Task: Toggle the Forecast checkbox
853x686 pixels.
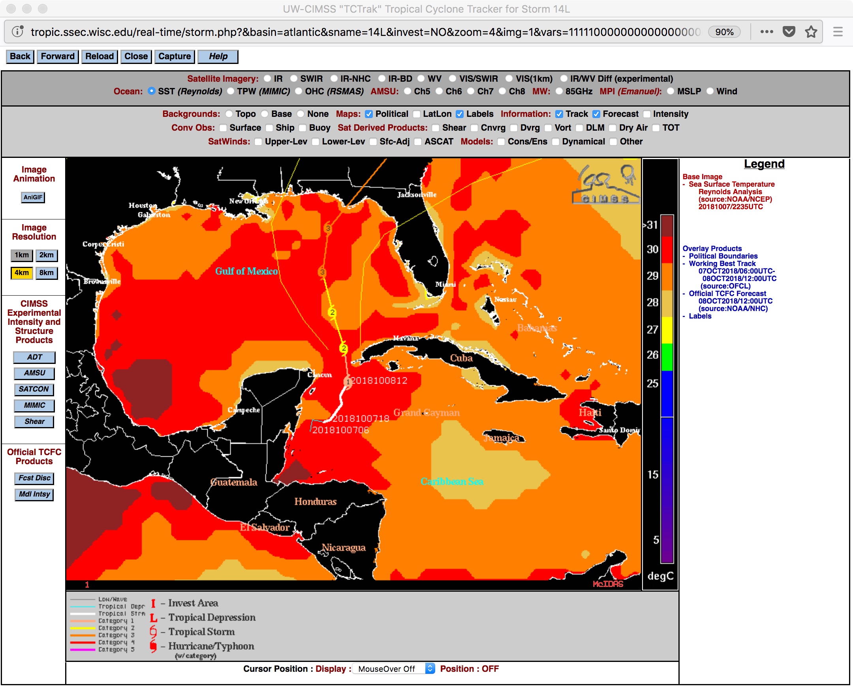Action: click(596, 114)
